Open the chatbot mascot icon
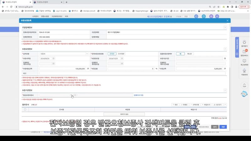The image size is (251, 141). coord(244,94)
